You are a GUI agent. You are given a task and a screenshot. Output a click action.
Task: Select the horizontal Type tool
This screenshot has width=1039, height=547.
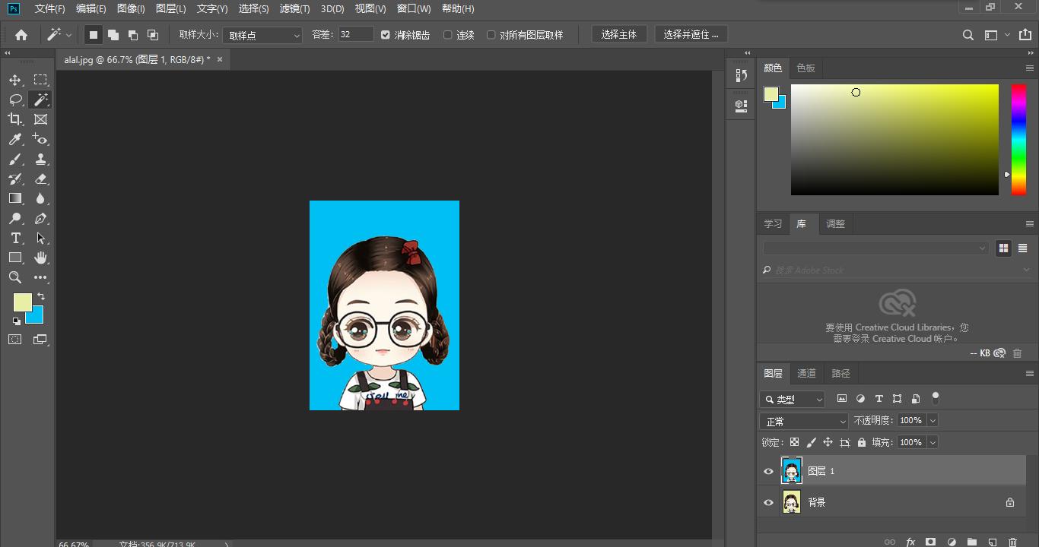pos(15,238)
